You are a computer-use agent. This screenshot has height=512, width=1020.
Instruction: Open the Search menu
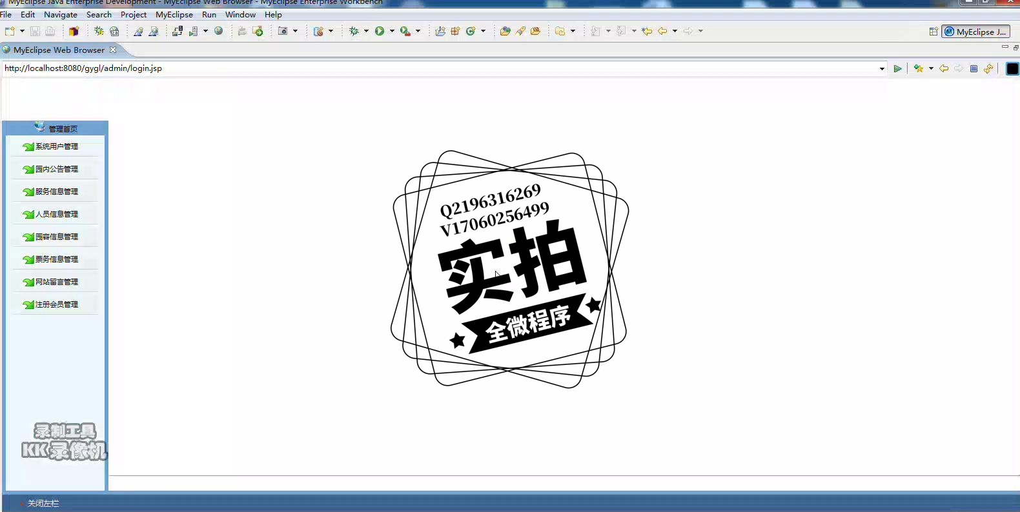coord(99,14)
